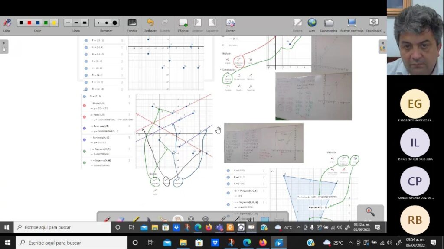Open Microsoft Store on bottom taskbar
This screenshot has width=444, height=249.
pyautogui.click(x=199, y=243)
